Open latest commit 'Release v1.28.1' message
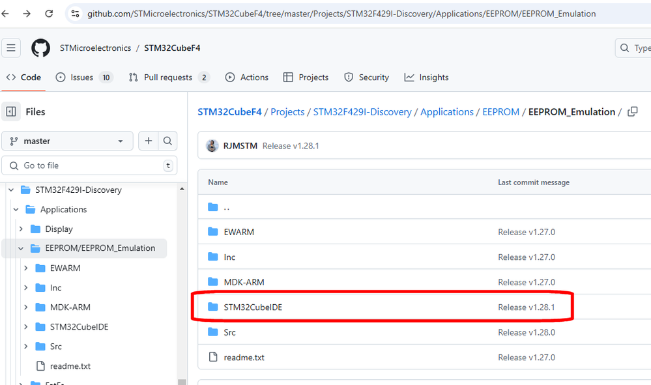Screen dimensions: 651x385 (x=291, y=146)
